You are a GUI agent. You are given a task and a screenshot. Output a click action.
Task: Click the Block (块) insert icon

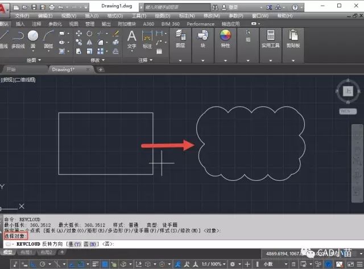[202, 38]
